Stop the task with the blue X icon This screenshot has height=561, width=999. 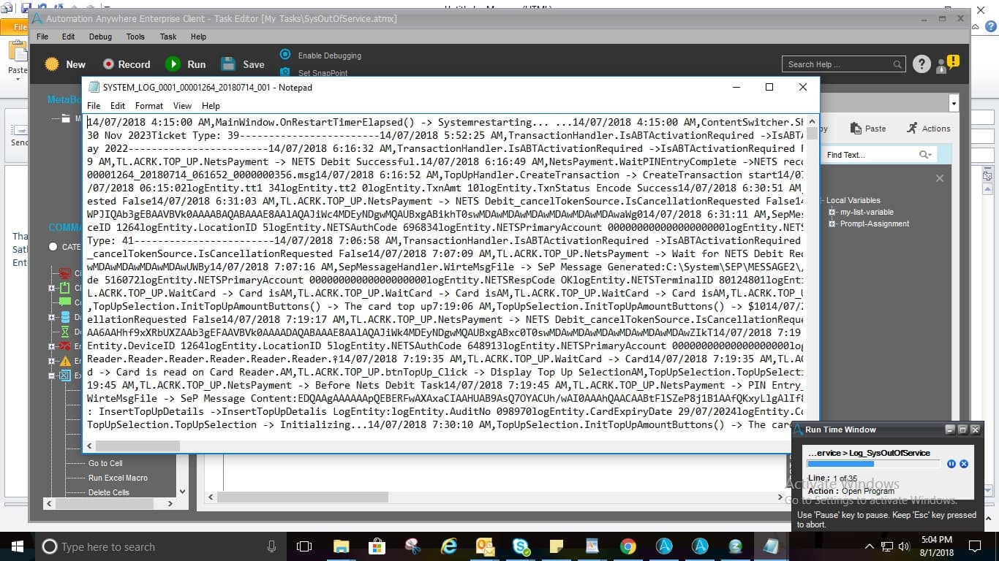pyautogui.click(x=964, y=464)
